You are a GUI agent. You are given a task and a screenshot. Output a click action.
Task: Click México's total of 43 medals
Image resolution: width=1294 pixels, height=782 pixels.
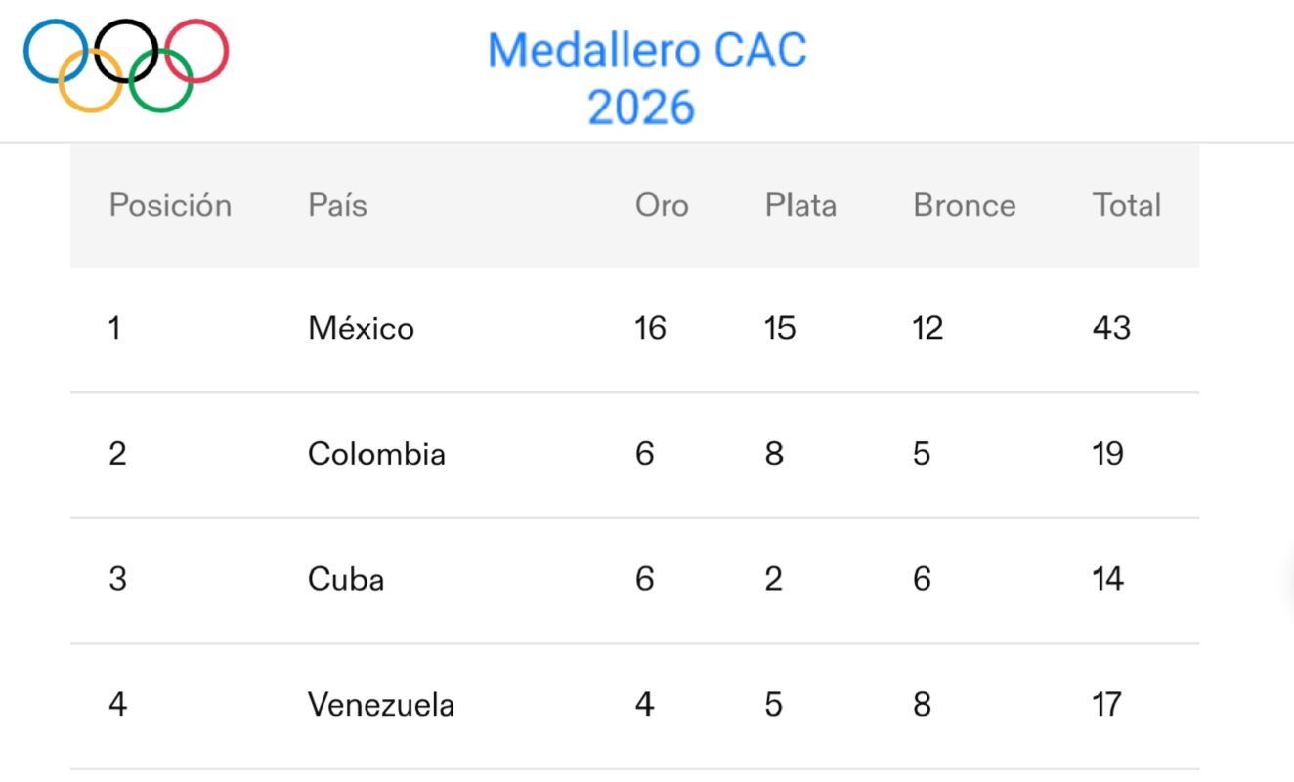tap(1111, 328)
